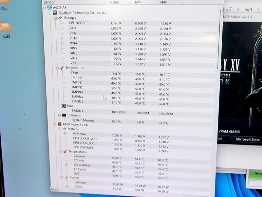Collapse the Utilization group
The width and height of the screenshot is (262, 197).
[59, 115]
